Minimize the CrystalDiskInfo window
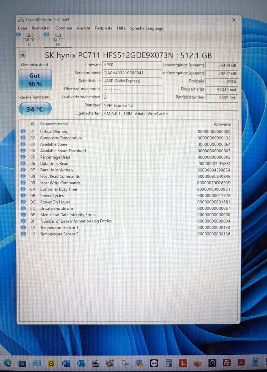 204,20
